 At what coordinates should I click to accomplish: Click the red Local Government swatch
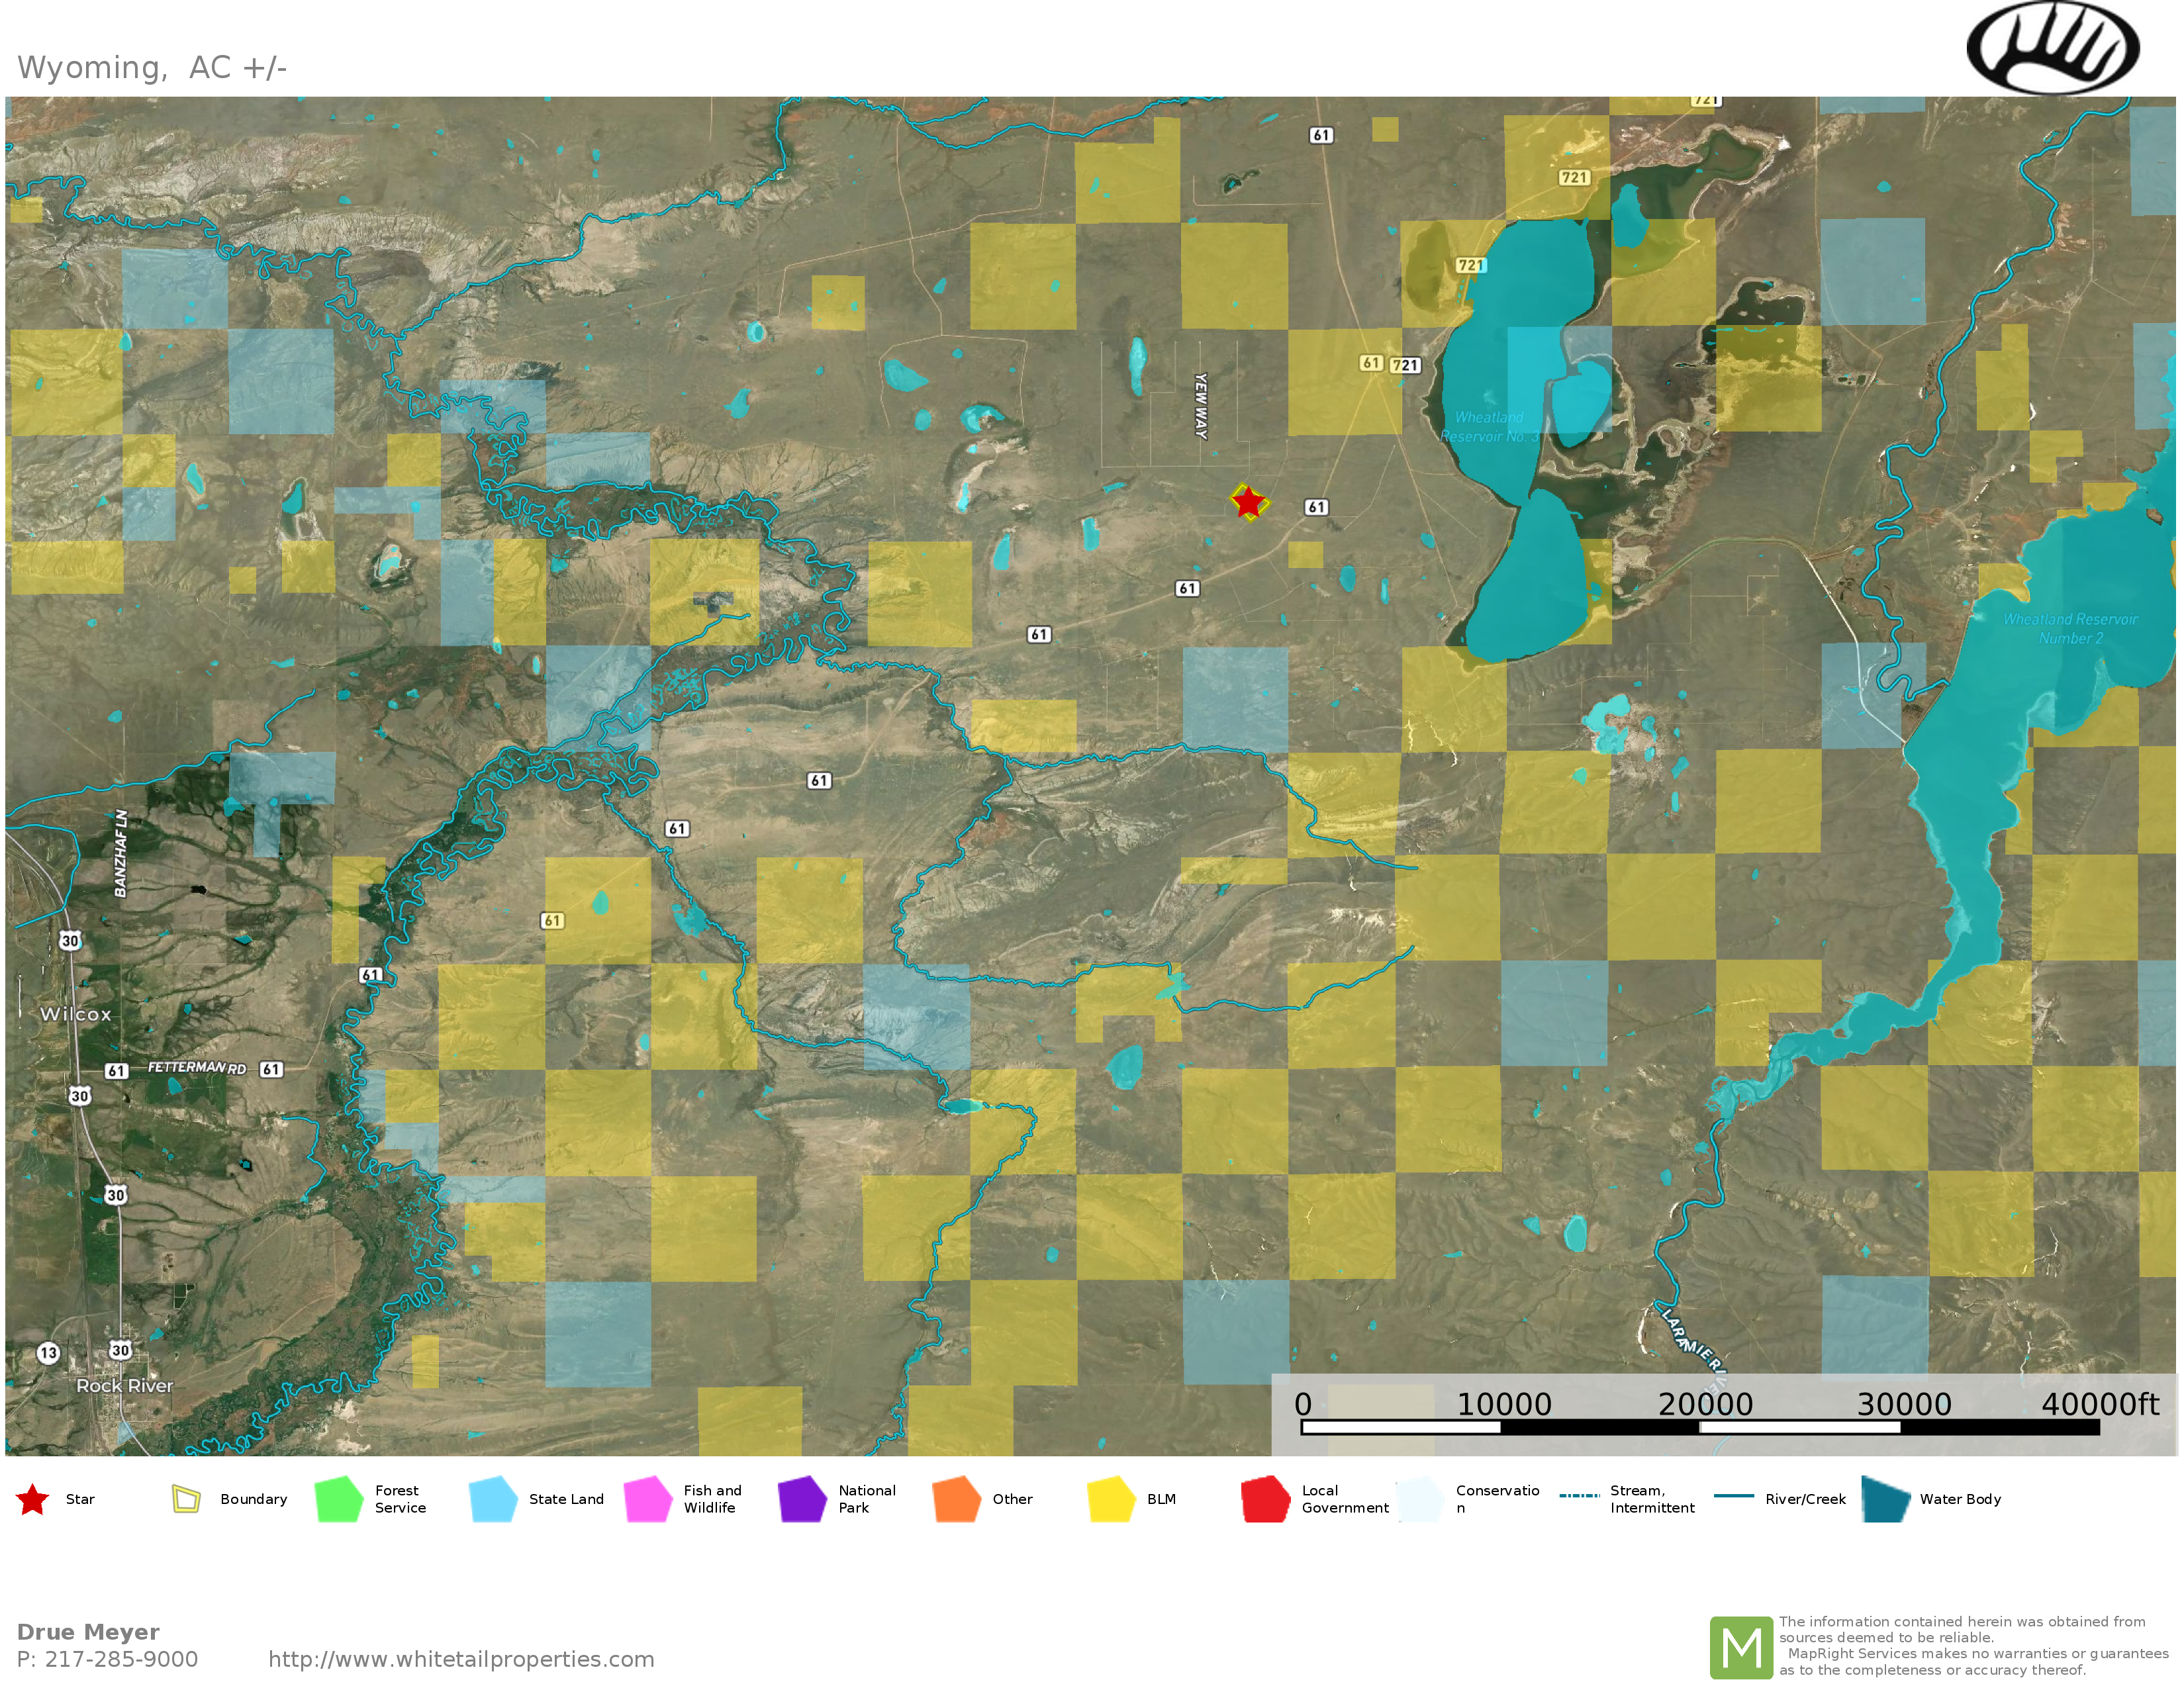pos(1265,1499)
